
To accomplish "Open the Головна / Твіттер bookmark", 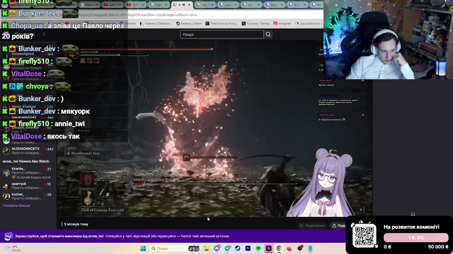I will (x=256, y=23).
